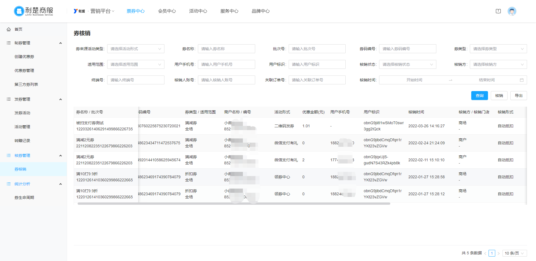Collapse the 发券管理 menu section
Image resolution: width=536 pixels, height=261 pixels.
61,99
